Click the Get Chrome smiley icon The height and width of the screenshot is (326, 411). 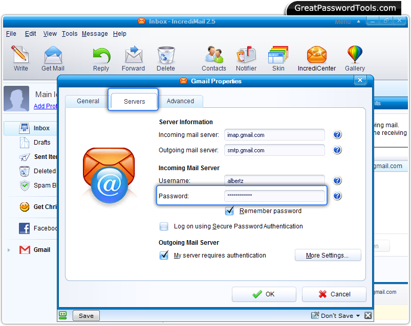[x=25, y=207]
